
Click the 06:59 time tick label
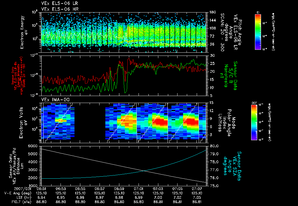click(119, 189)
